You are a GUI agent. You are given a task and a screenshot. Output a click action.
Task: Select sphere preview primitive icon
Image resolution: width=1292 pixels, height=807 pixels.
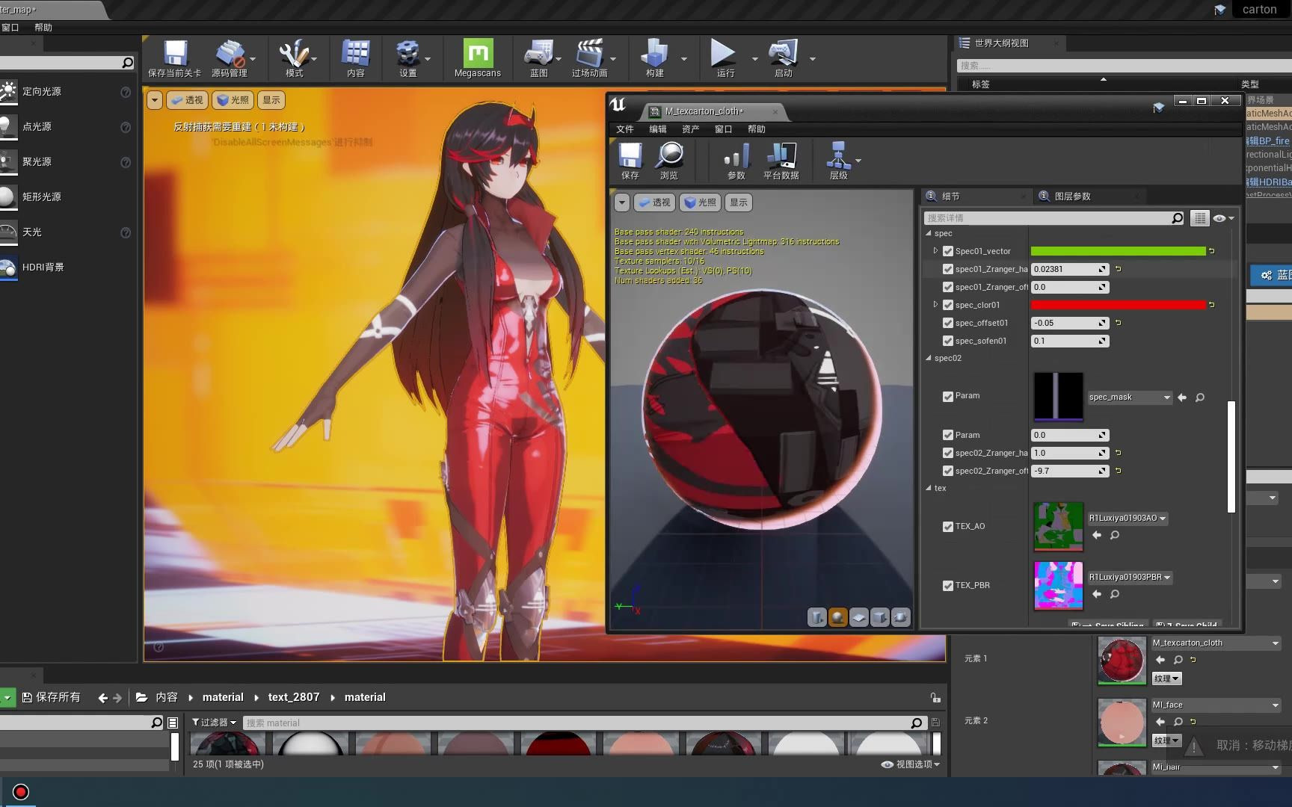[838, 617]
